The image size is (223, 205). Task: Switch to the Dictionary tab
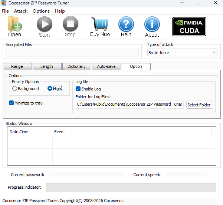(x=76, y=66)
